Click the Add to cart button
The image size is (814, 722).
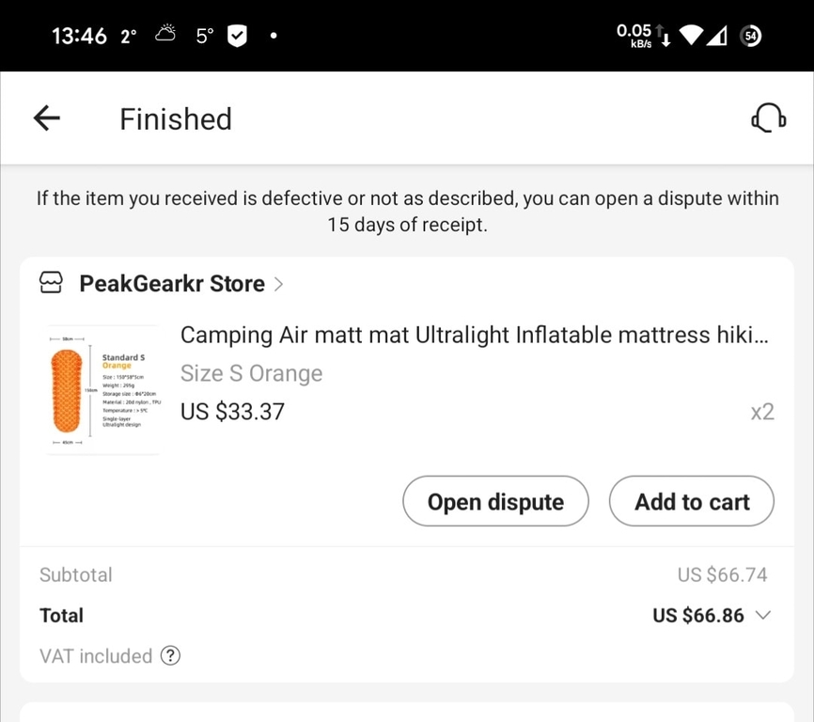[692, 501]
